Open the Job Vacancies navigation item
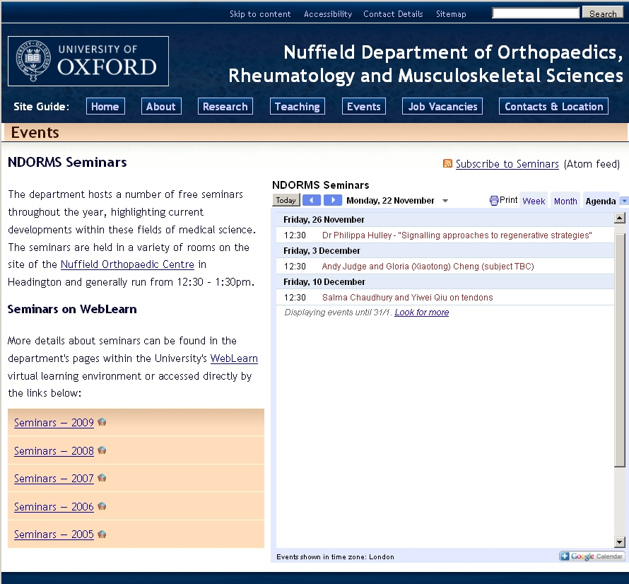The width and height of the screenshot is (629, 584). click(x=442, y=107)
